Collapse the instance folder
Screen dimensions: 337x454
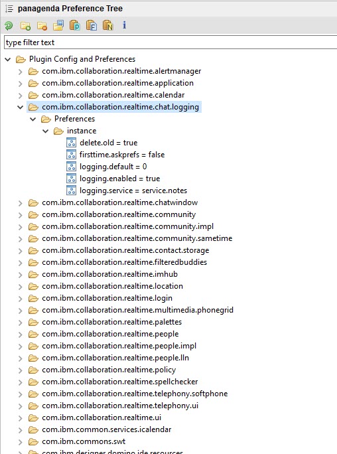45,131
